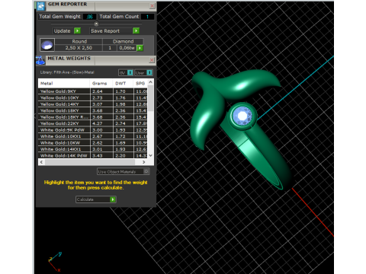
Task: Toggle the Use Object Materials option
Action: (x=146, y=171)
